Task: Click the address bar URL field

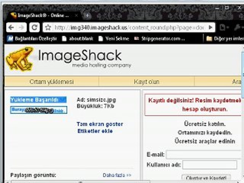Action: [x=129, y=27]
